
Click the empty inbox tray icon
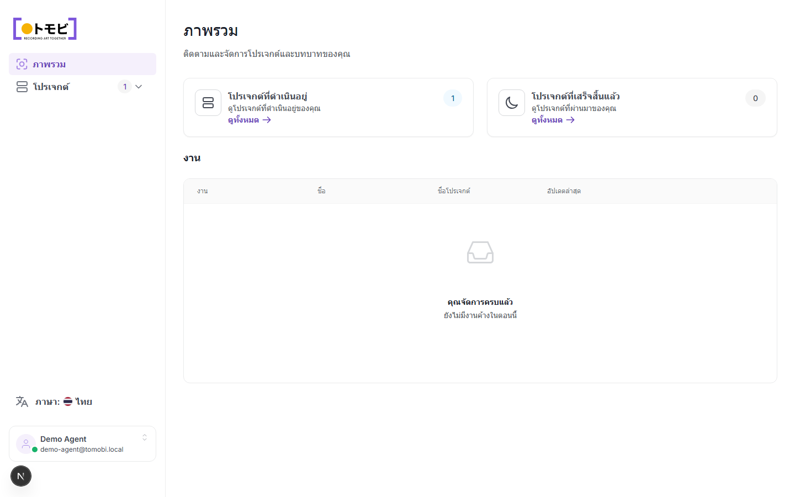(480, 252)
